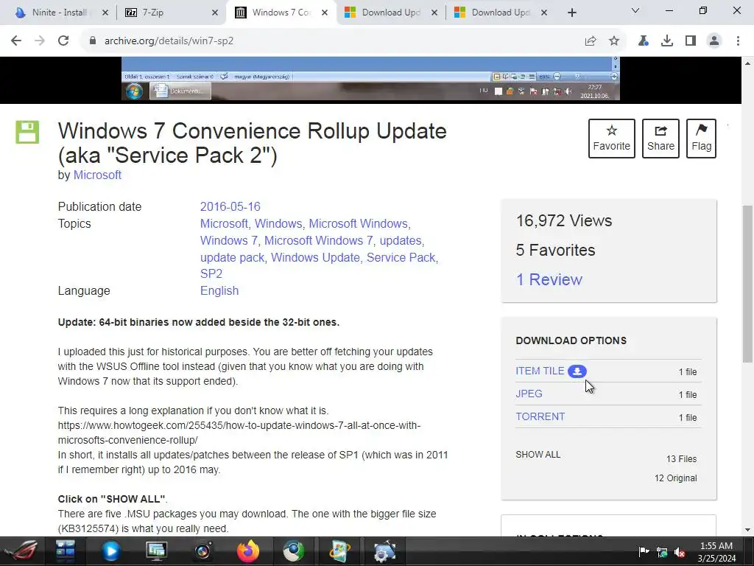
Task: Click the ITEM TILE download badge icon
Action: tap(577, 371)
